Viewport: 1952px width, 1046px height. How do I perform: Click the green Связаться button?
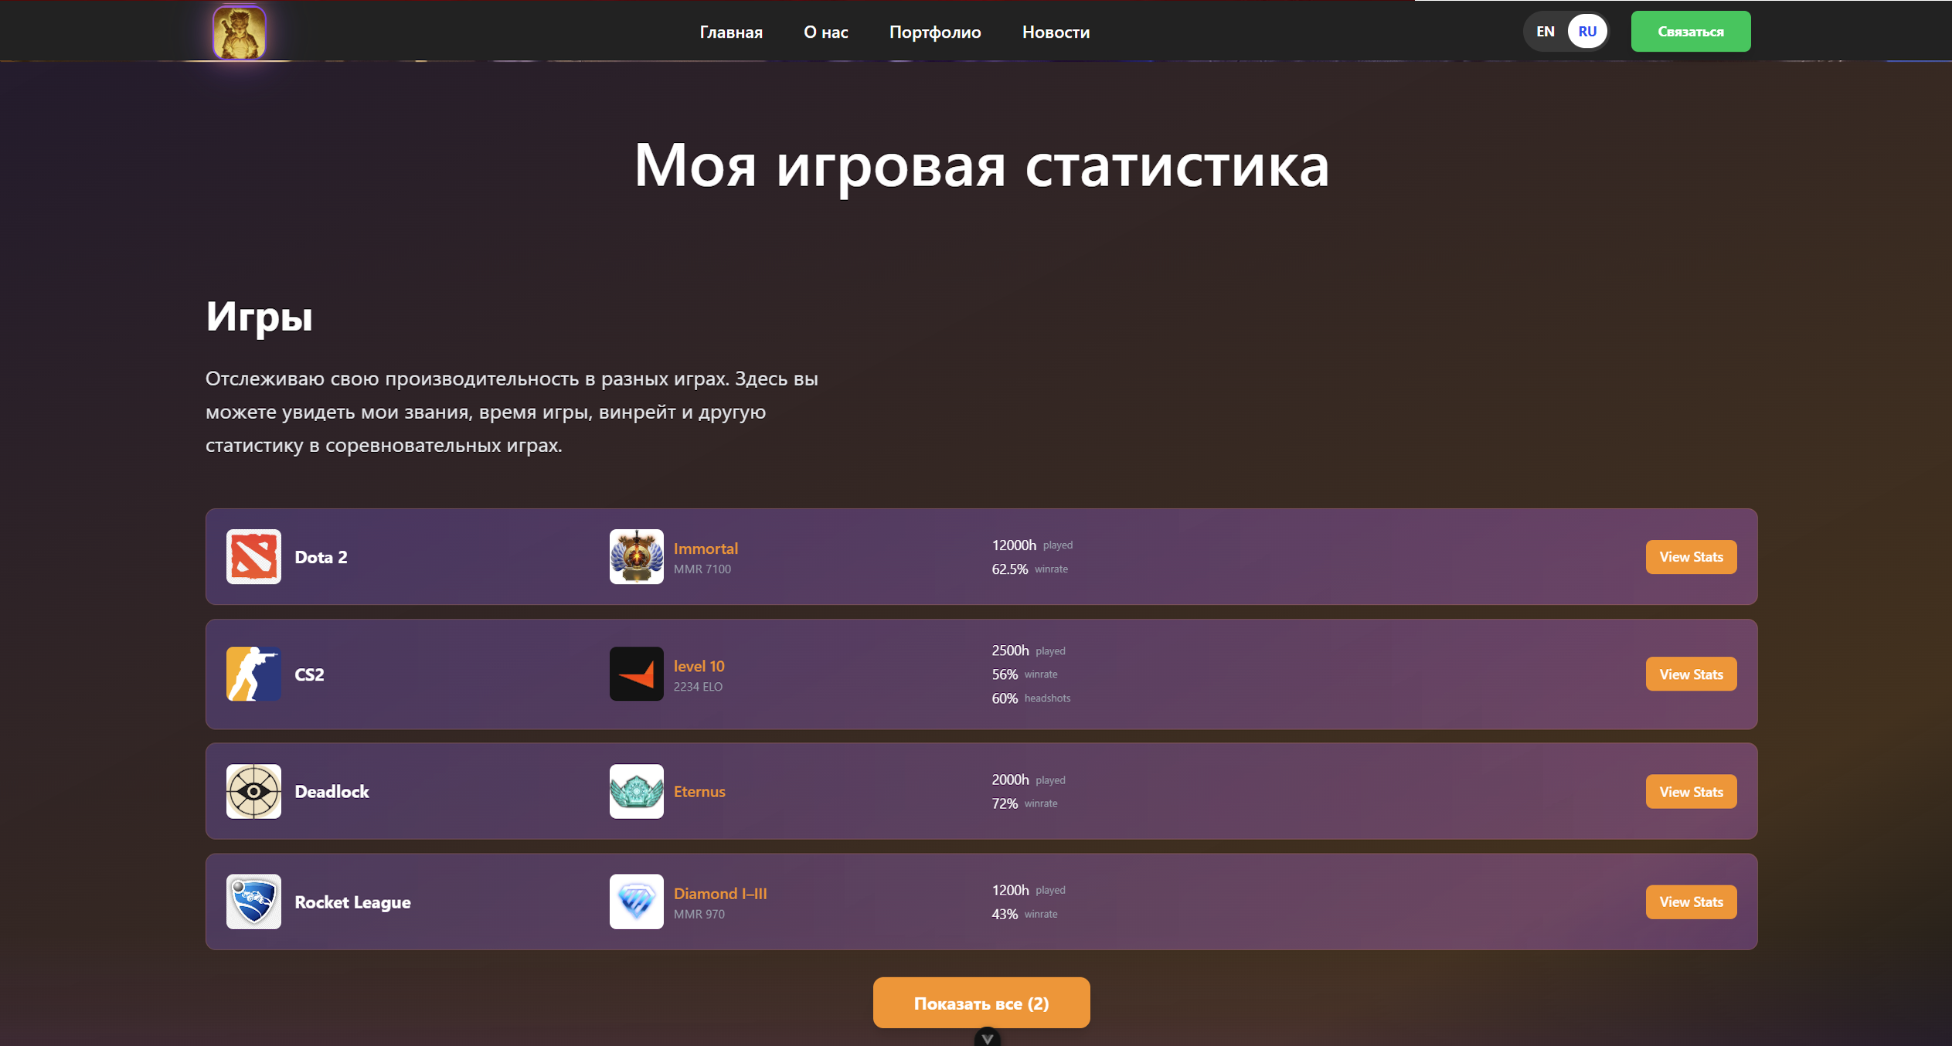click(1691, 32)
